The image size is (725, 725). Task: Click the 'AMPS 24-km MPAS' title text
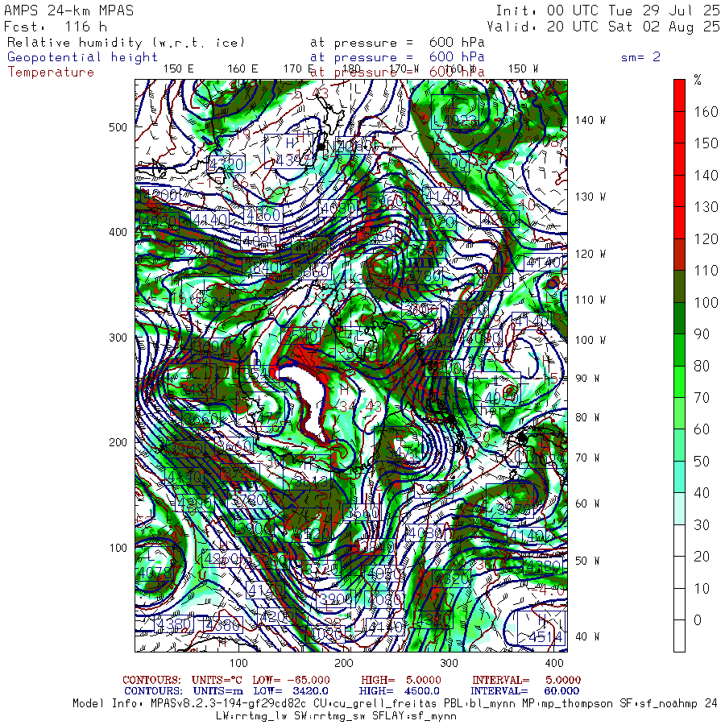tap(69, 10)
